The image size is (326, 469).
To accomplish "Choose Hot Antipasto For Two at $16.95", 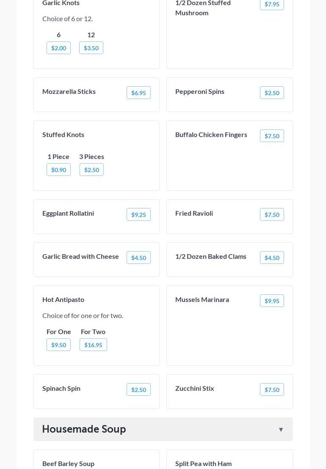I will click(x=93, y=345).
